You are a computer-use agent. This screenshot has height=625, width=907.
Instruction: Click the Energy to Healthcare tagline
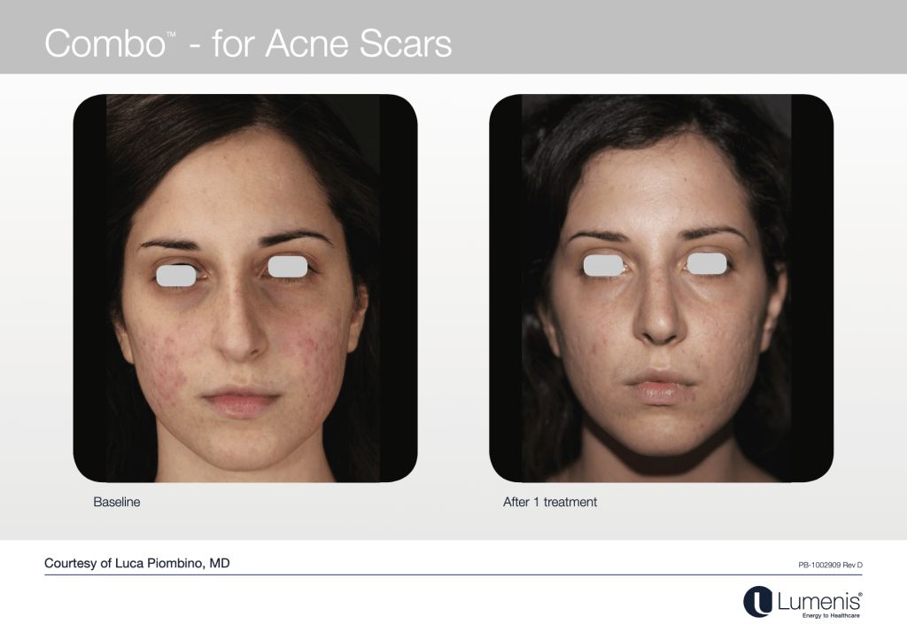[831, 615]
